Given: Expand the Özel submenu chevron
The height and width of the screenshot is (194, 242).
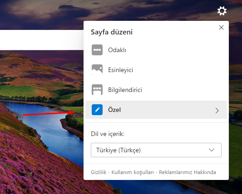Looking at the screenshot, I should pos(217,111).
